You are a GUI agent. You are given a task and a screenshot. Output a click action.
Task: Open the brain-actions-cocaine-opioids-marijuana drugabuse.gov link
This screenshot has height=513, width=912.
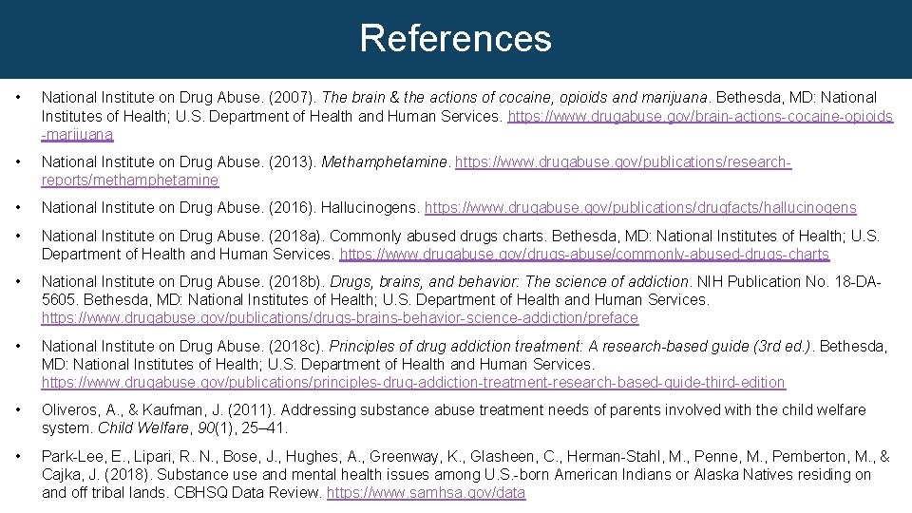point(700,116)
